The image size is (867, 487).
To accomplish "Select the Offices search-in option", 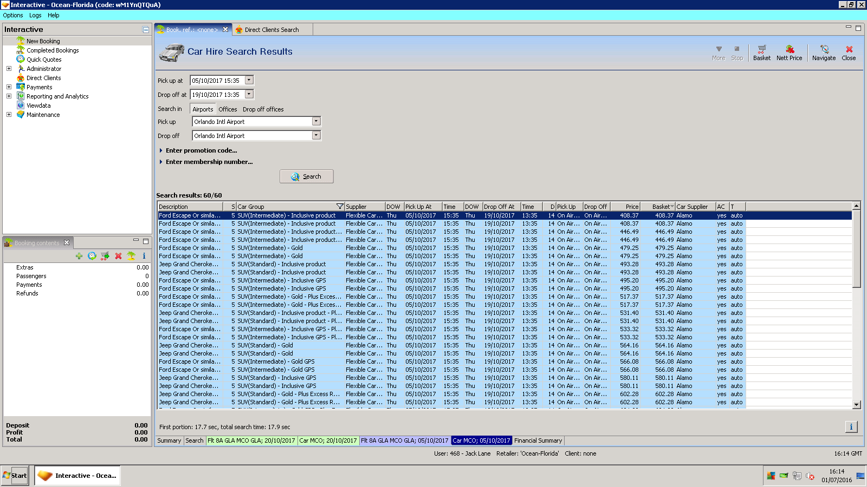I will click(x=228, y=109).
